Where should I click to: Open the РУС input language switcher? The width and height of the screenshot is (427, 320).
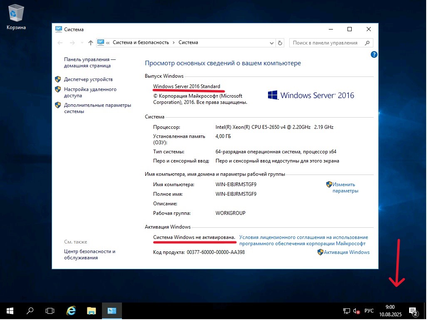[369, 311]
